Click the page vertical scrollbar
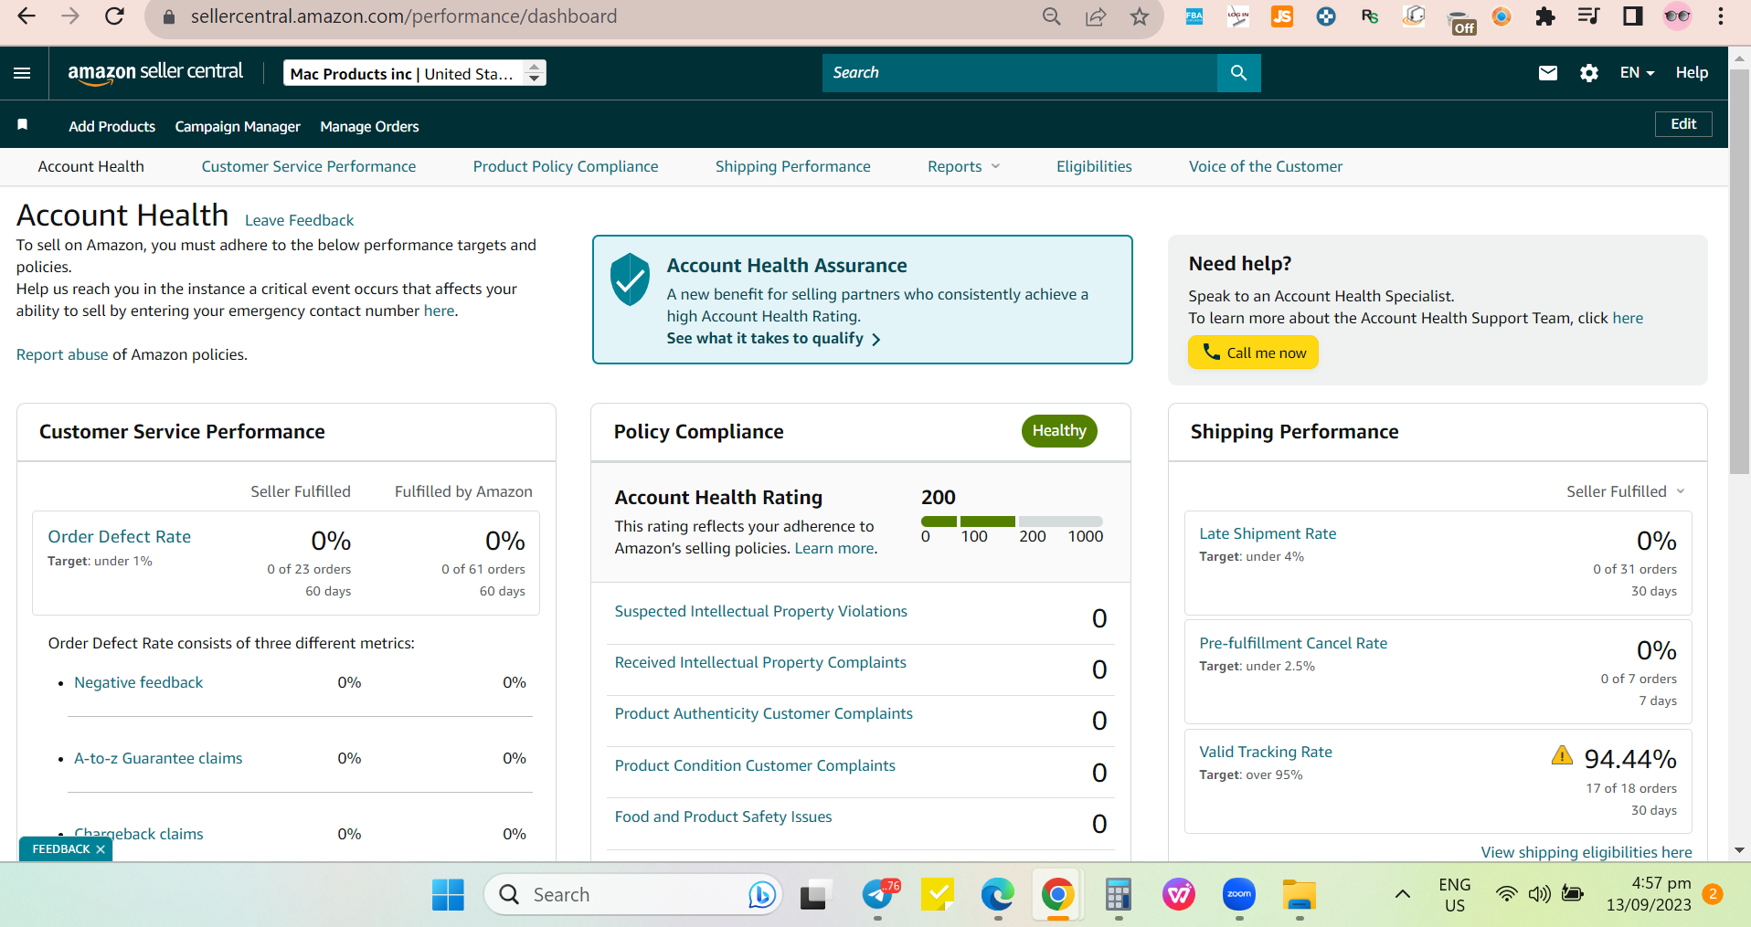Image resolution: width=1751 pixels, height=927 pixels. coord(1739,274)
